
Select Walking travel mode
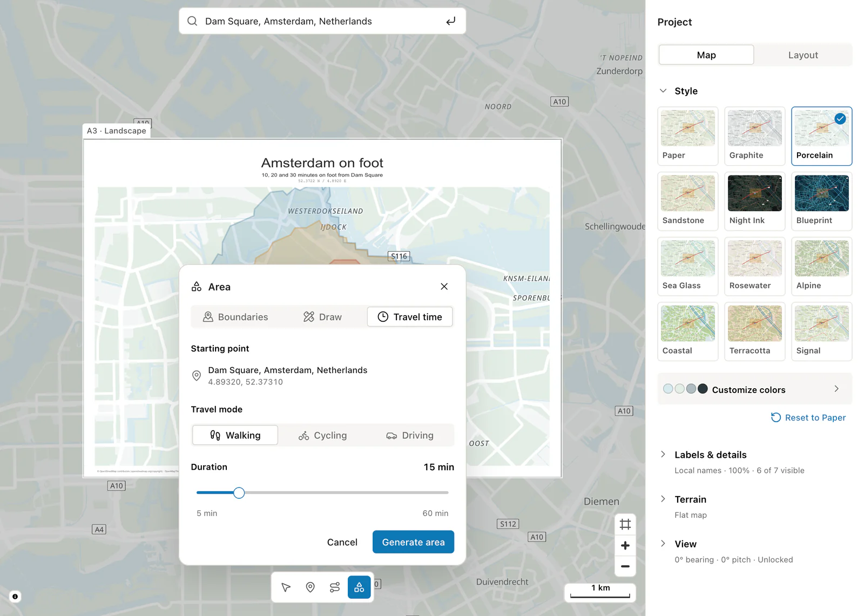235,435
